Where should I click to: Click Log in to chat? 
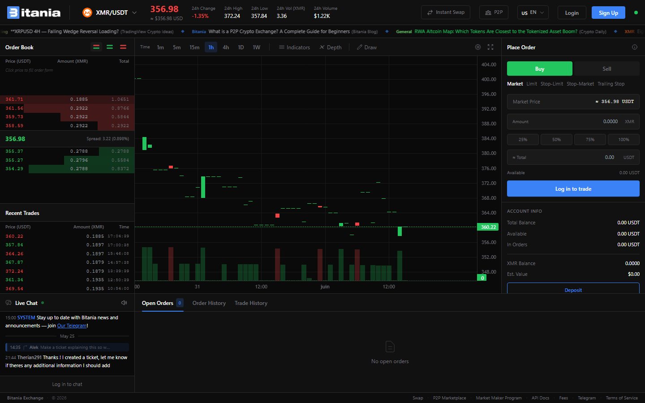pos(67,384)
